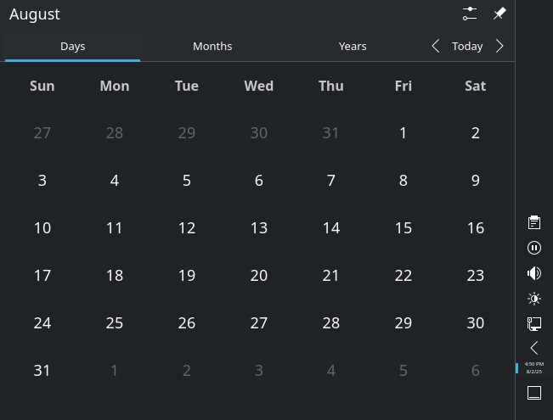Select Wednesday August 6

tap(258, 181)
